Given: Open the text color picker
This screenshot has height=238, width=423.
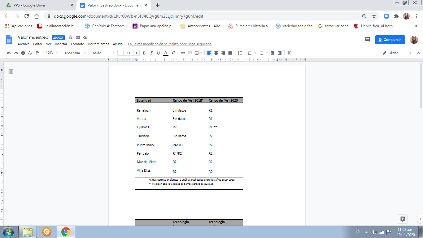Looking at the screenshot, I should click(x=166, y=53).
